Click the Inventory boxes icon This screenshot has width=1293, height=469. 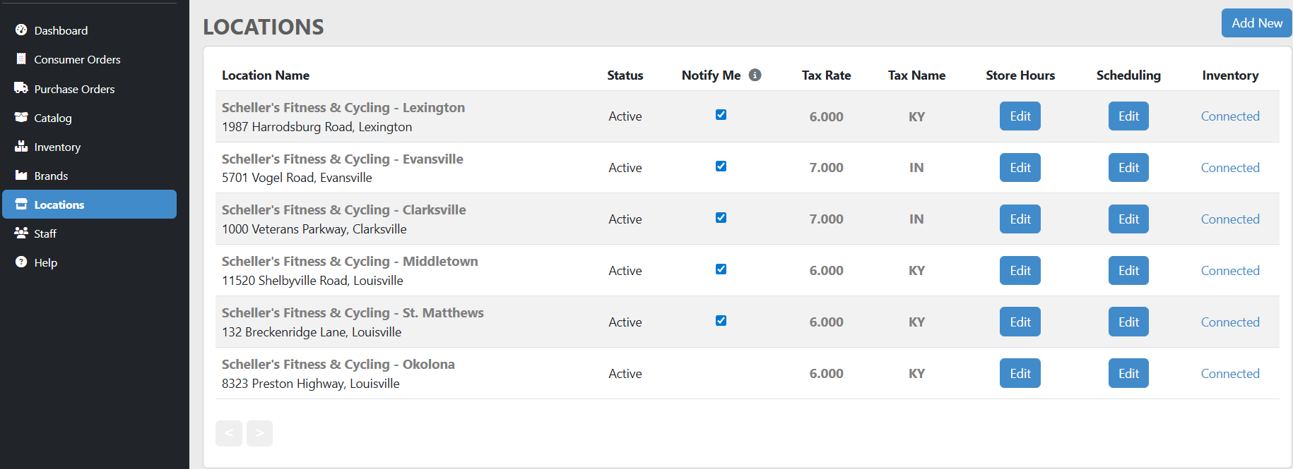[21, 147]
